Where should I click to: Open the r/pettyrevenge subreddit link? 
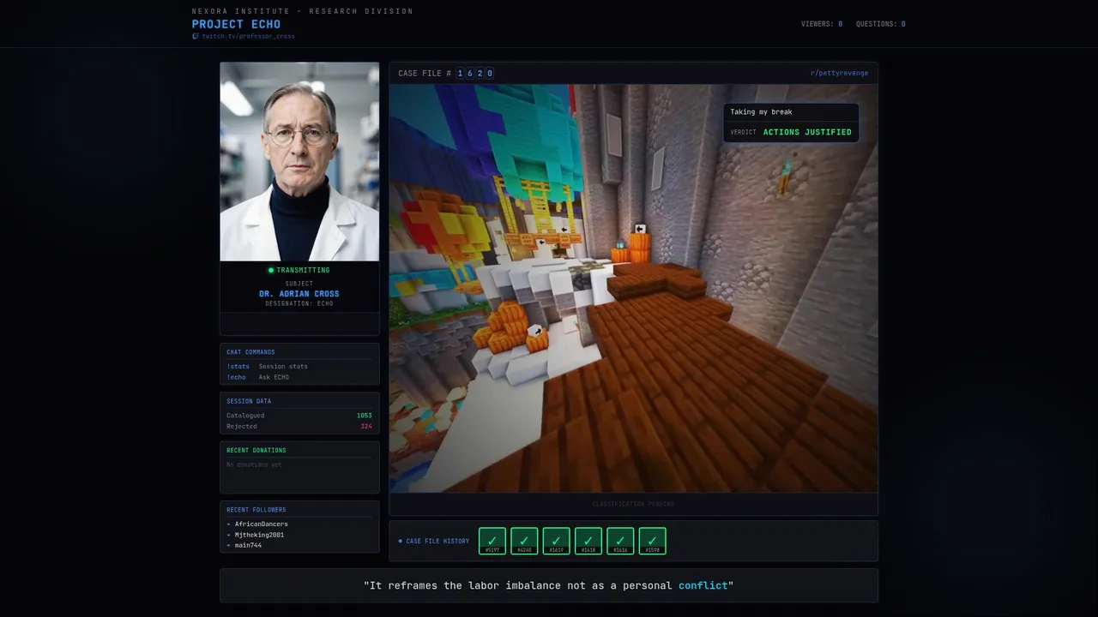tap(839, 73)
